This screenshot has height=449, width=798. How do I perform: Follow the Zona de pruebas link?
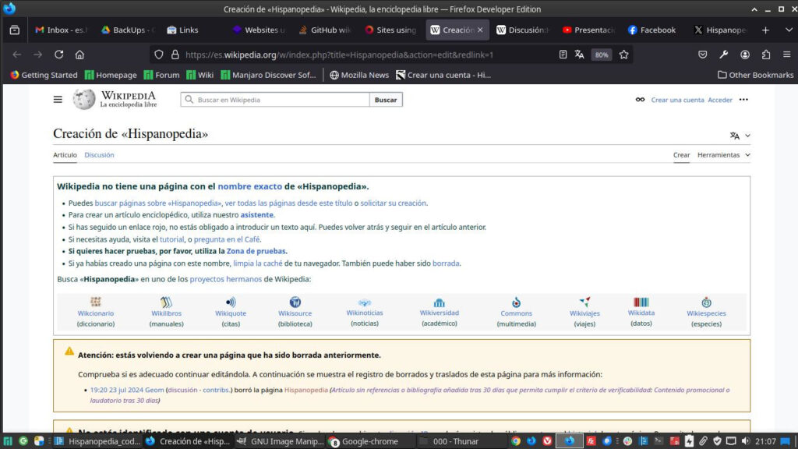tap(256, 251)
